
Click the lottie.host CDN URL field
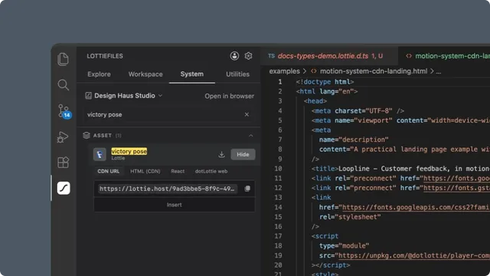pos(168,189)
